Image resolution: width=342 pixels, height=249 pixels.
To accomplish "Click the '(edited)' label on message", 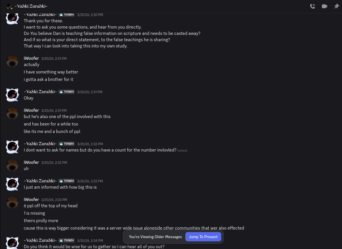I will (182, 151).
